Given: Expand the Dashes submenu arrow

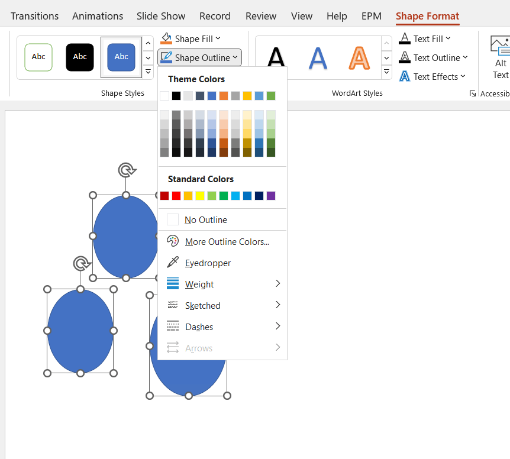Looking at the screenshot, I should (277, 326).
